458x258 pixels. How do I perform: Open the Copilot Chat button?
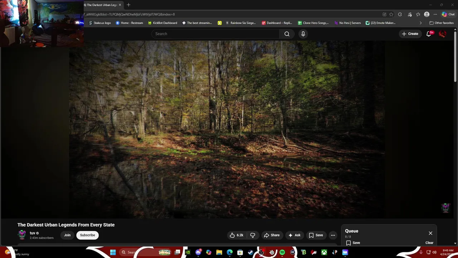[x=448, y=14]
